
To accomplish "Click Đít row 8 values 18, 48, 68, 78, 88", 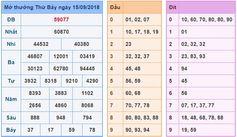I will click(x=202, y=118).
